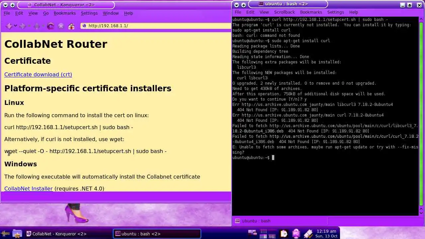Click the CollabNet Router heading

[x=56, y=44]
